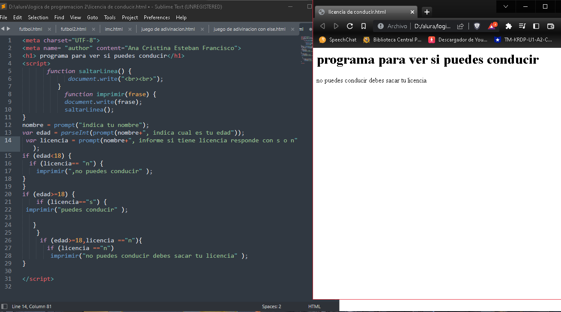Toggle Sublime side bar status icon
Screen dimensions: 561x312
[4, 306]
